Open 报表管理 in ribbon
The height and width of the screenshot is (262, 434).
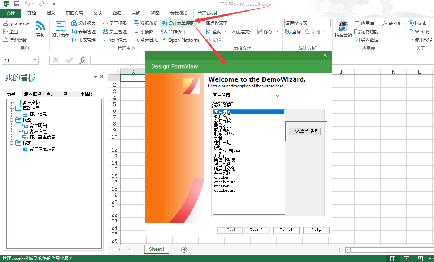(x=83, y=40)
